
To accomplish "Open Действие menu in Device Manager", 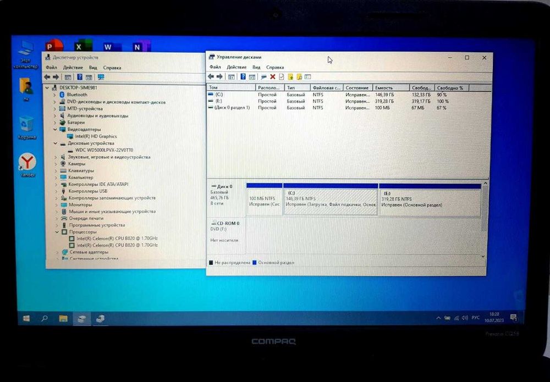I will pyautogui.click(x=73, y=67).
